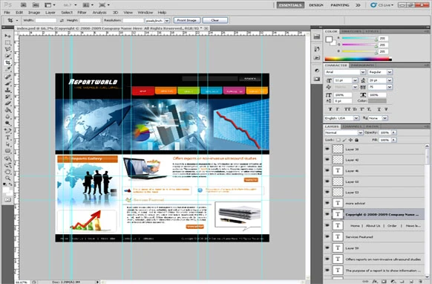Toggle visibility of the more advice layer
Screen dimensions: 432x284
pos(327,203)
